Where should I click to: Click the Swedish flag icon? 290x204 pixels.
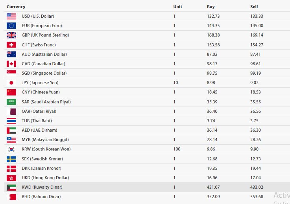(x=11, y=159)
